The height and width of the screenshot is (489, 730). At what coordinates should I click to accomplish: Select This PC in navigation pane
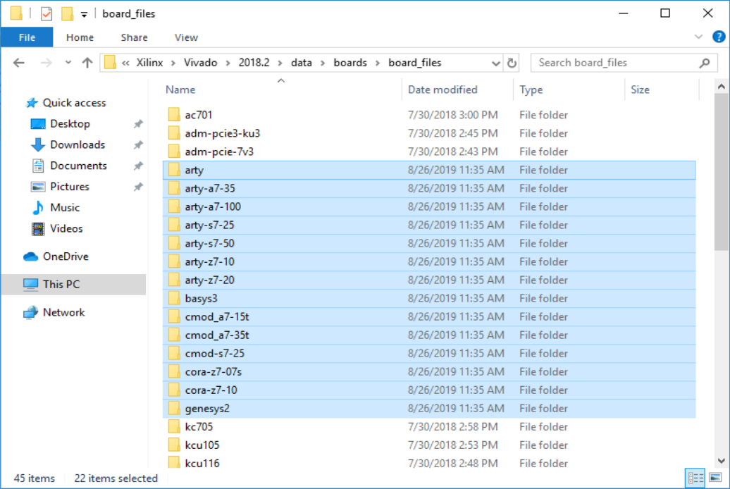tap(73, 285)
